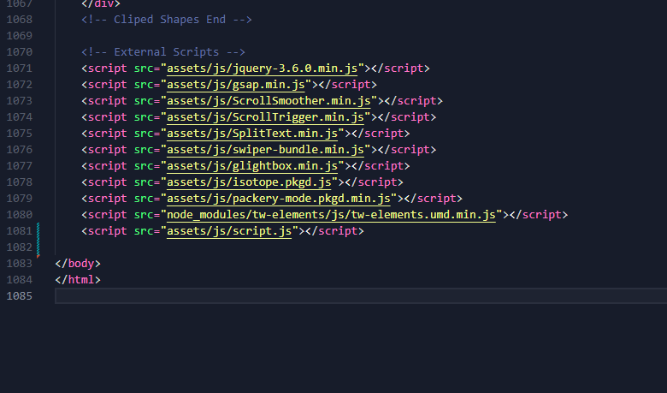Viewport: 667px width, 393px height.
Task: Select line number 1070 in gutter
Action: (x=19, y=52)
